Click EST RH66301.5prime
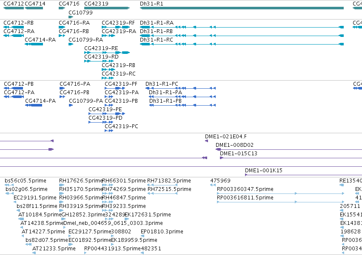Image resolution: width=362 pixels, height=255 pixels. [x=124, y=181]
